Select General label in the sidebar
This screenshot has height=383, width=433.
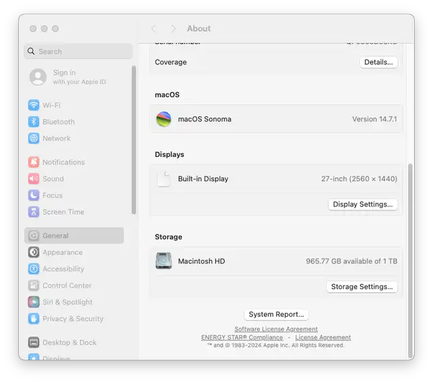coord(55,235)
